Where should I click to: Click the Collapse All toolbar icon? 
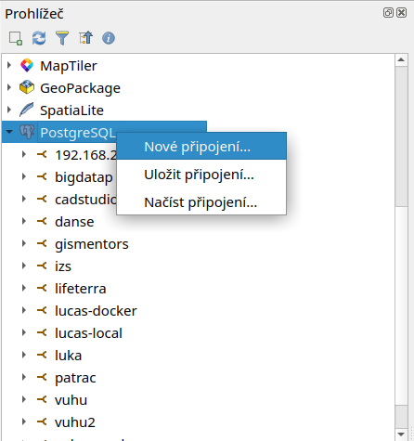[85, 38]
